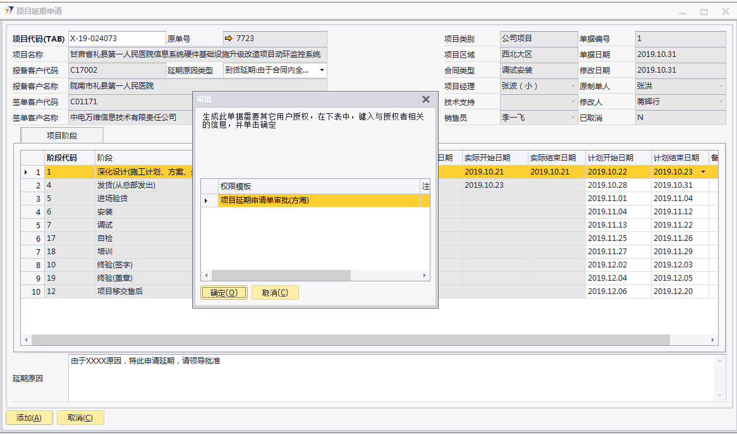Open the 计划结束日期 date dropdown in row 1
The image size is (737, 435).
[703, 172]
